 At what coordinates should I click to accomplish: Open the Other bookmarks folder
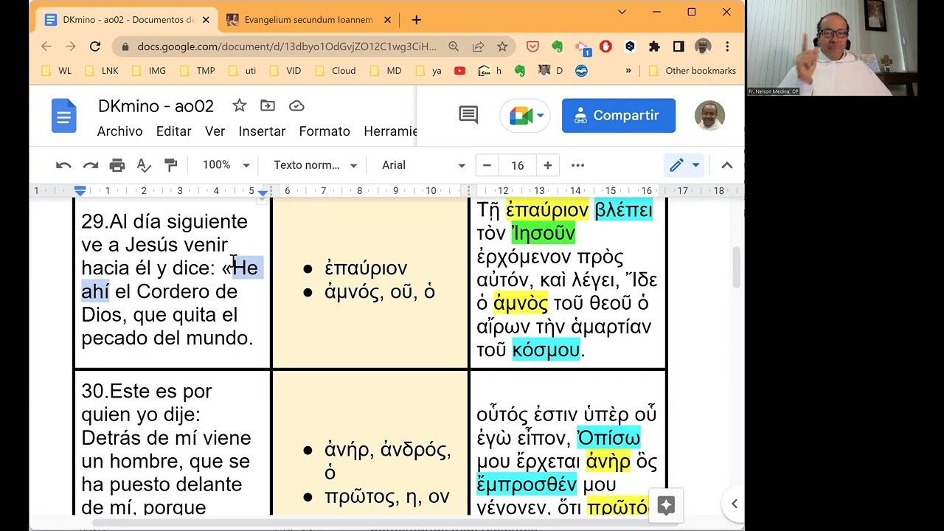tap(693, 71)
